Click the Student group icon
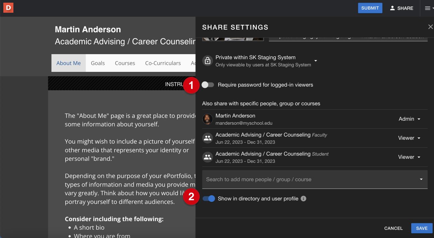 pos(207,157)
